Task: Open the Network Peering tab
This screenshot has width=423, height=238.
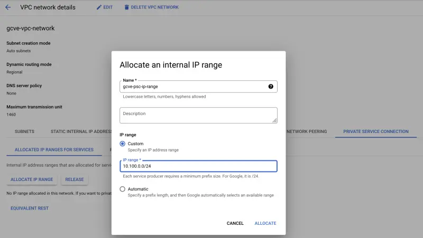Action: click(307, 131)
